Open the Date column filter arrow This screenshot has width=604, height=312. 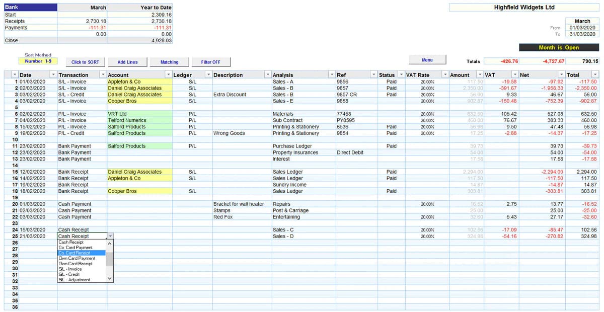click(53, 75)
